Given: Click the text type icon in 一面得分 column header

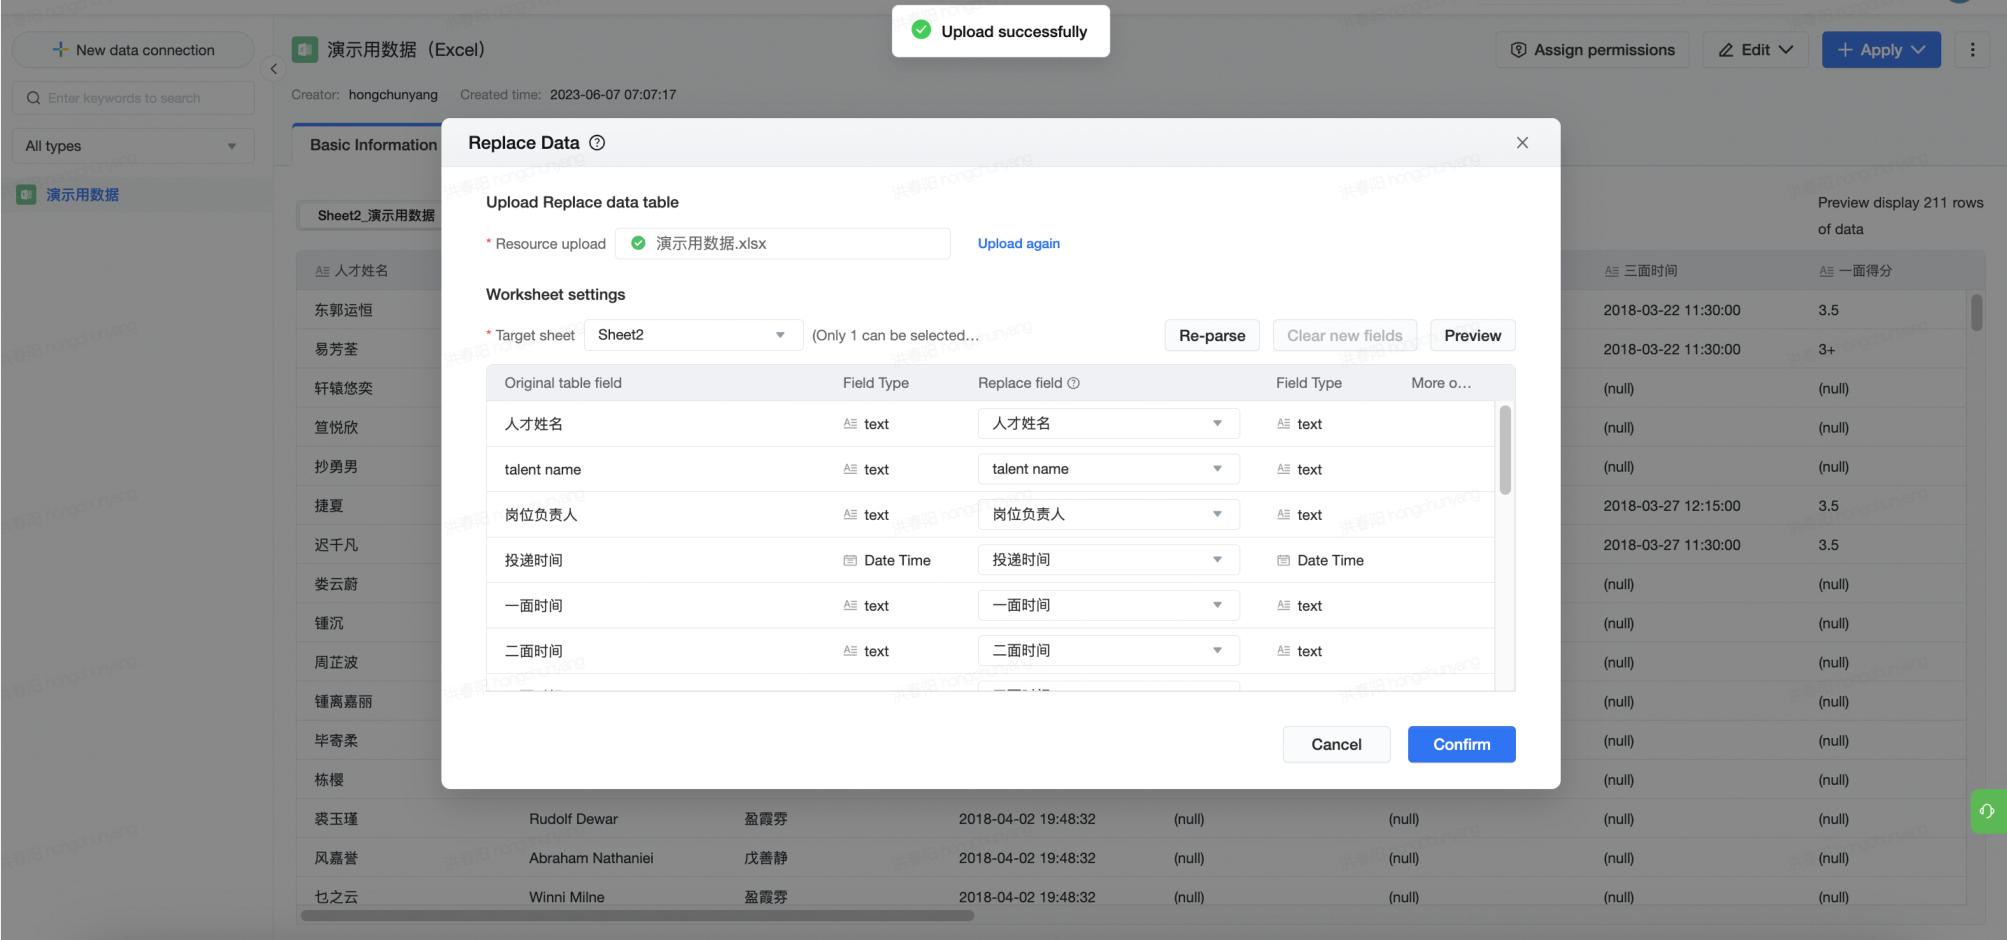Looking at the screenshot, I should pos(1826,271).
